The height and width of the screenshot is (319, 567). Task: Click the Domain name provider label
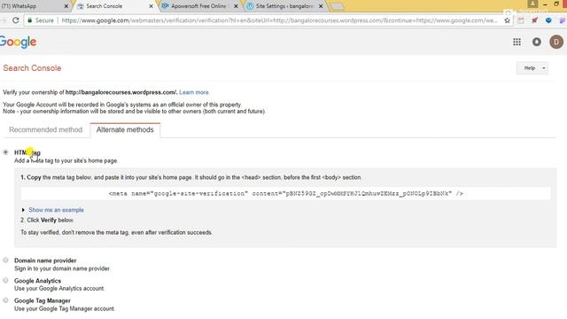(x=45, y=261)
